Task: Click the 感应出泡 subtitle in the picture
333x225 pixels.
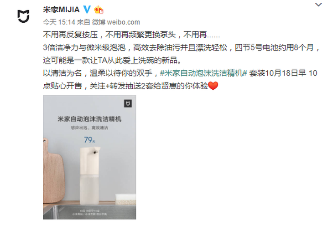Action: pyautogui.click(x=78, y=128)
